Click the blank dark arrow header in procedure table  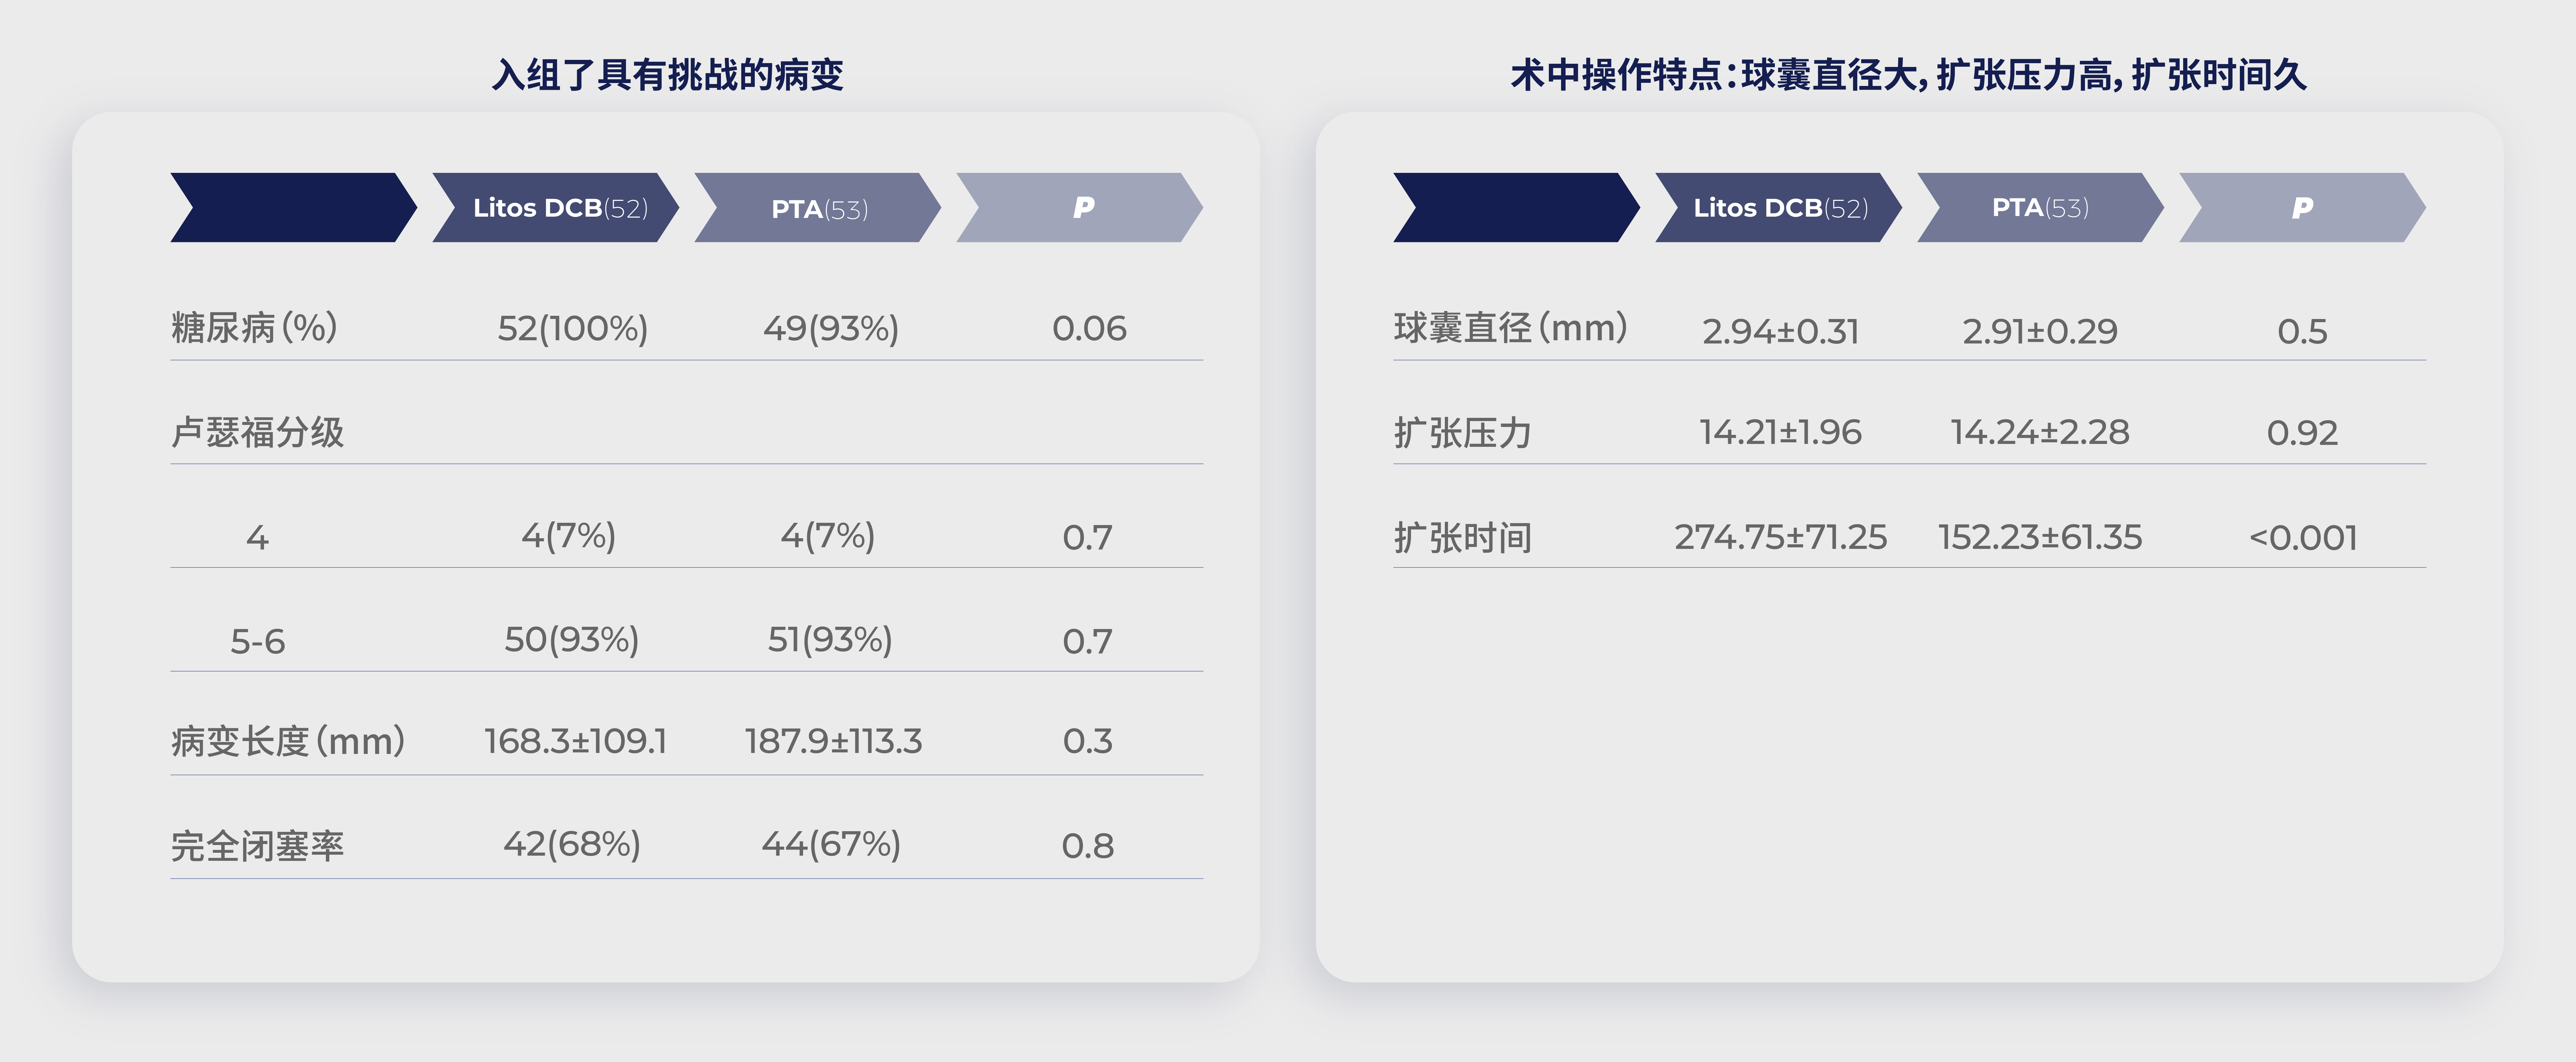pos(1517,208)
